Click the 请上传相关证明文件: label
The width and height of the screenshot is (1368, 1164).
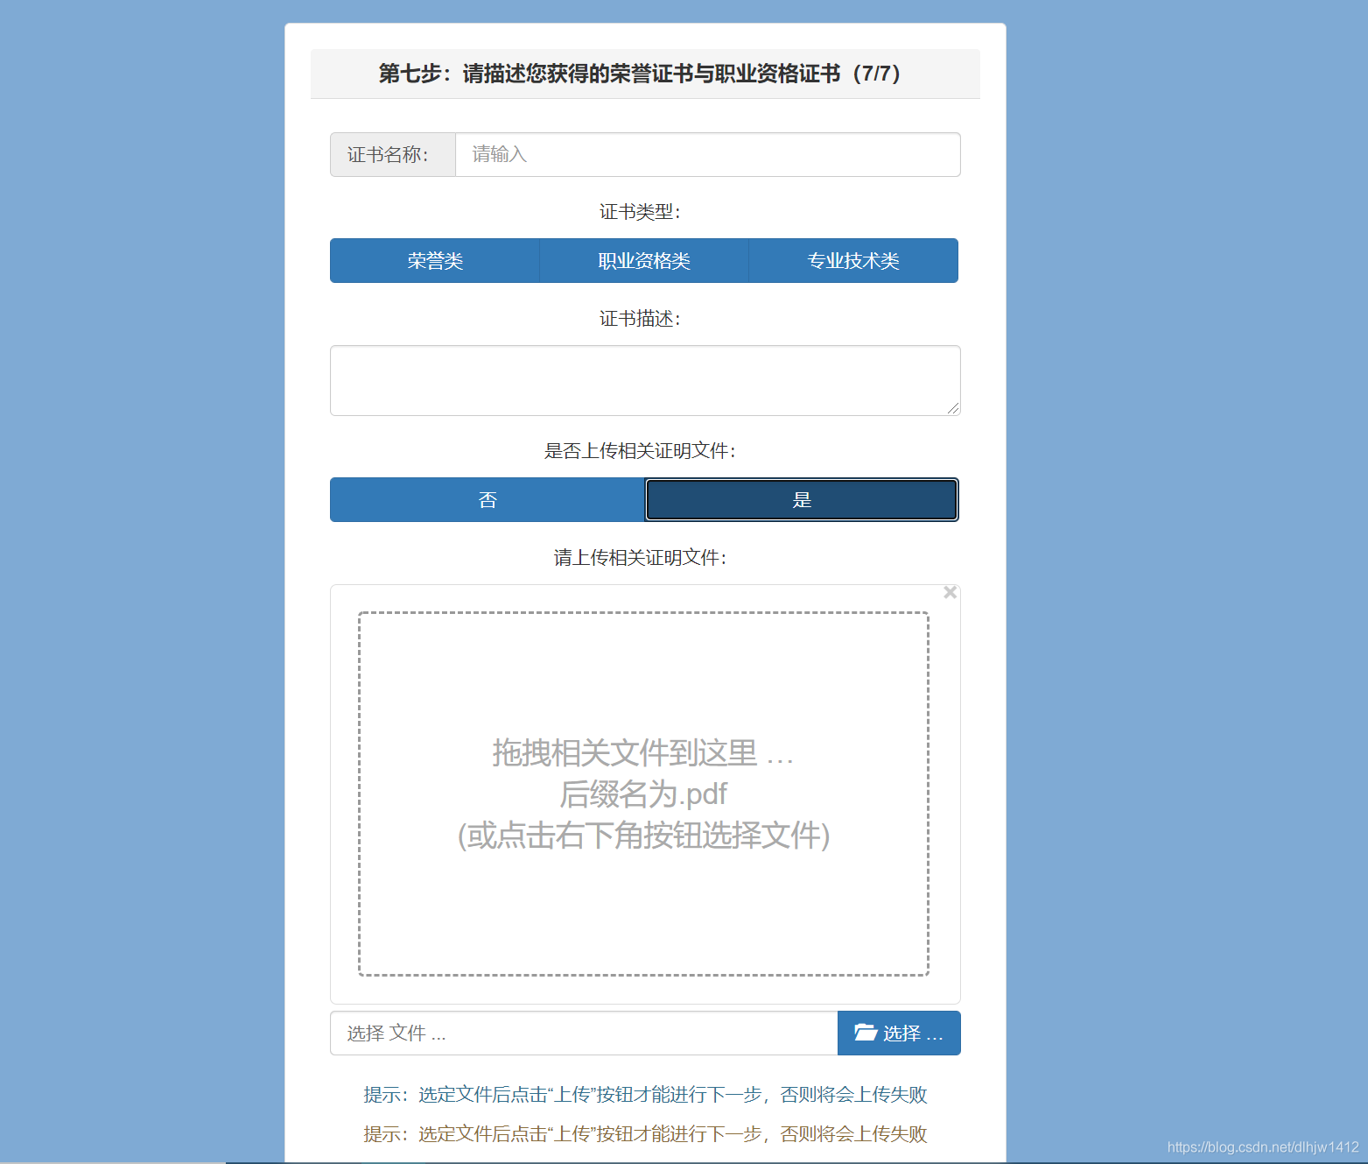point(640,558)
